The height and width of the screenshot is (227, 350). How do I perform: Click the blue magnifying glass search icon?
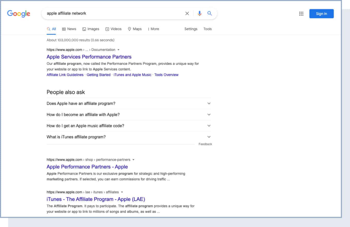click(x=210, y=14)
